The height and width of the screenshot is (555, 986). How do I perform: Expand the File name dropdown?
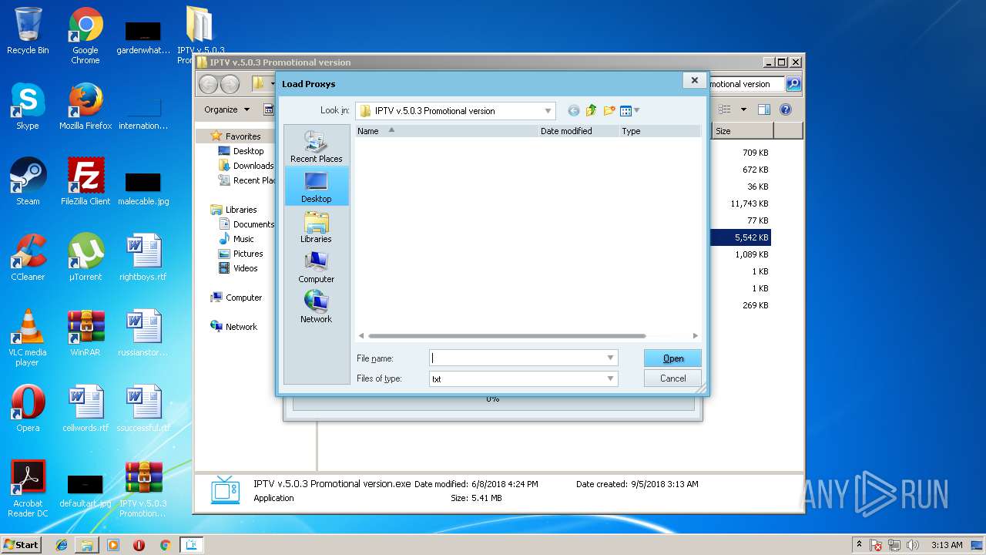pos(610,358)
